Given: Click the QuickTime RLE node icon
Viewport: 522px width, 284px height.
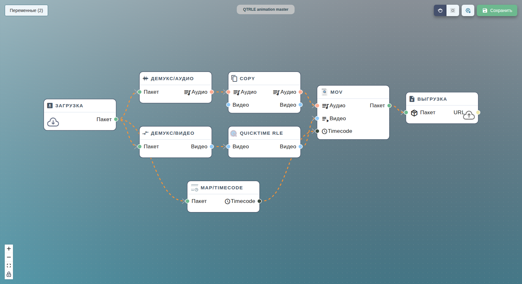Looking at the screenshot, I should click(x=234, y=133).
